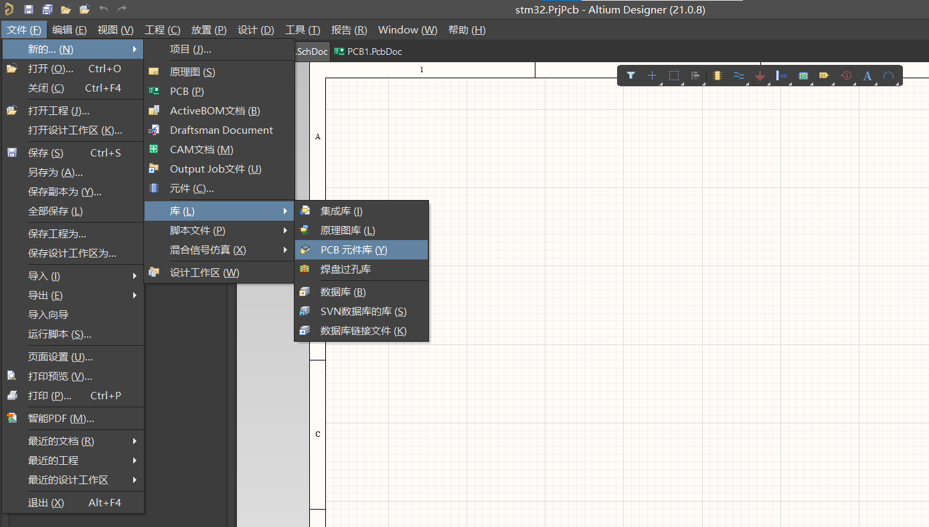Choose 原理图库 (L) menu entry
Image resolution: width=929 pixels, height=527 pixels.
(361, 231)
